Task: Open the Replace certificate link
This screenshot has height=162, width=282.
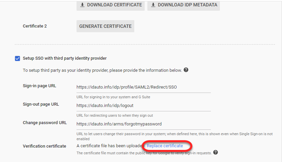Action: (165, 146)
